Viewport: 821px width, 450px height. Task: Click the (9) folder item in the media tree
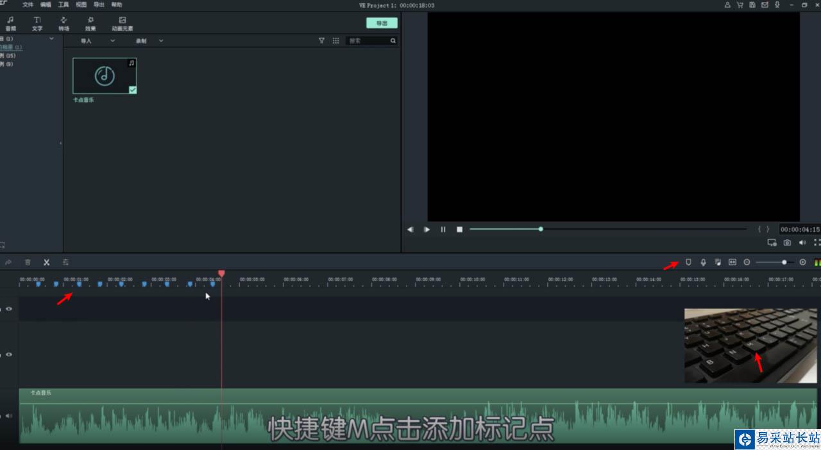[x=6, y=64]
